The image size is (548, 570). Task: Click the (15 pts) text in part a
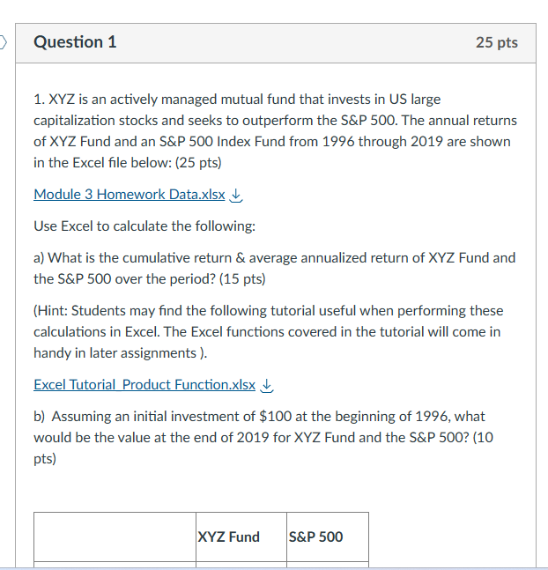242,278
